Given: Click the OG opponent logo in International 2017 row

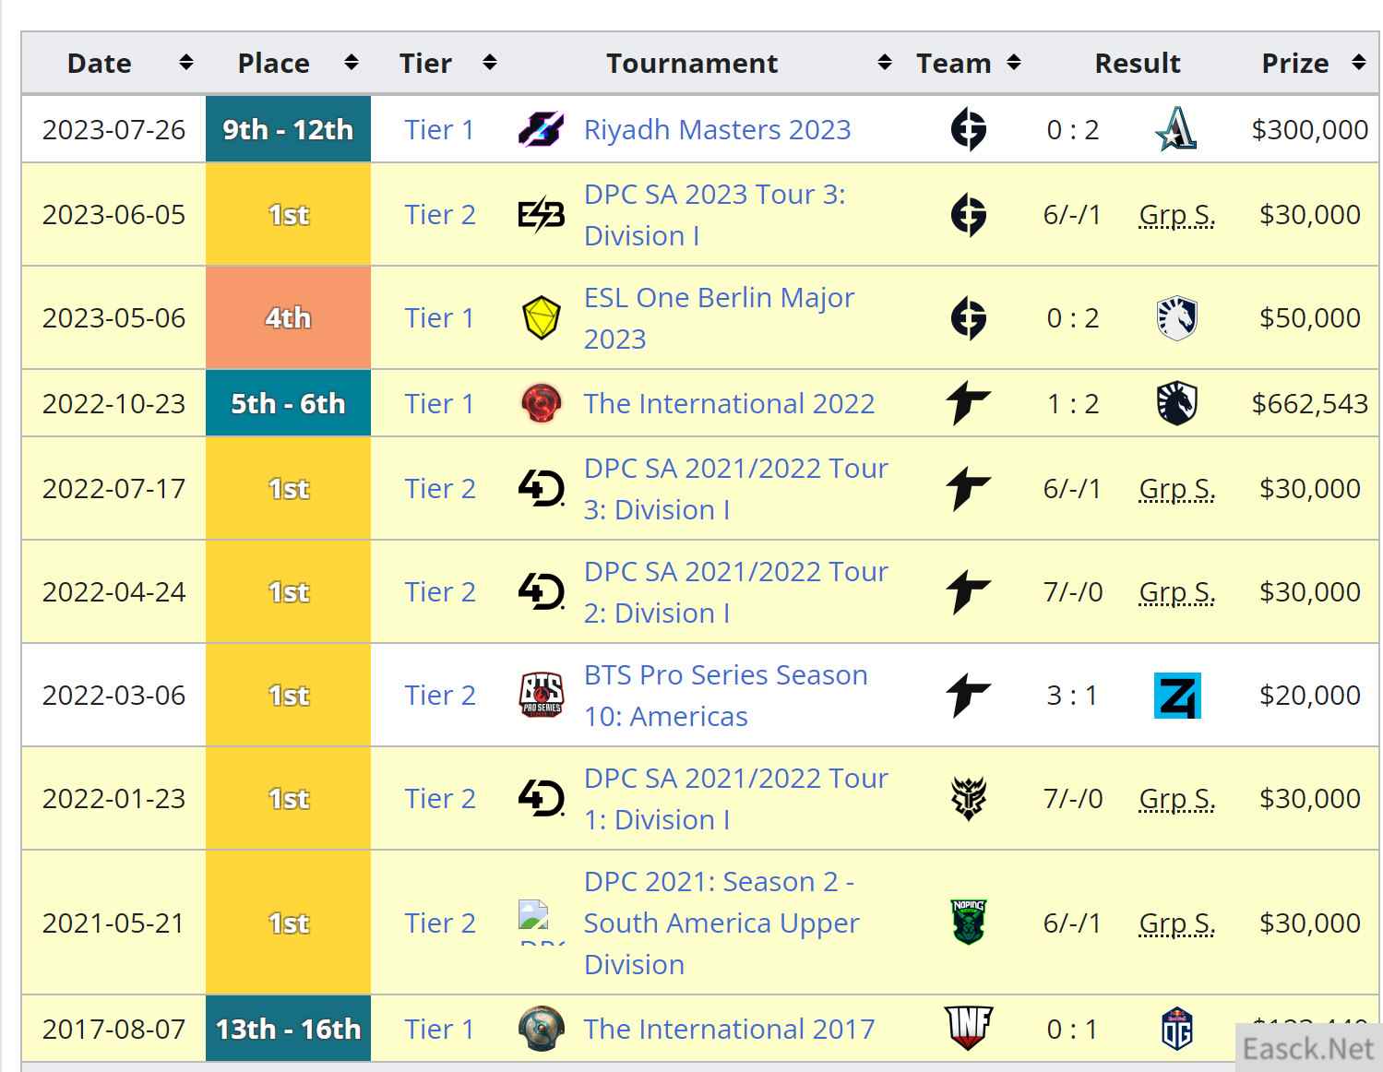Looking at the screenshot, I should click(1176, 1029).
